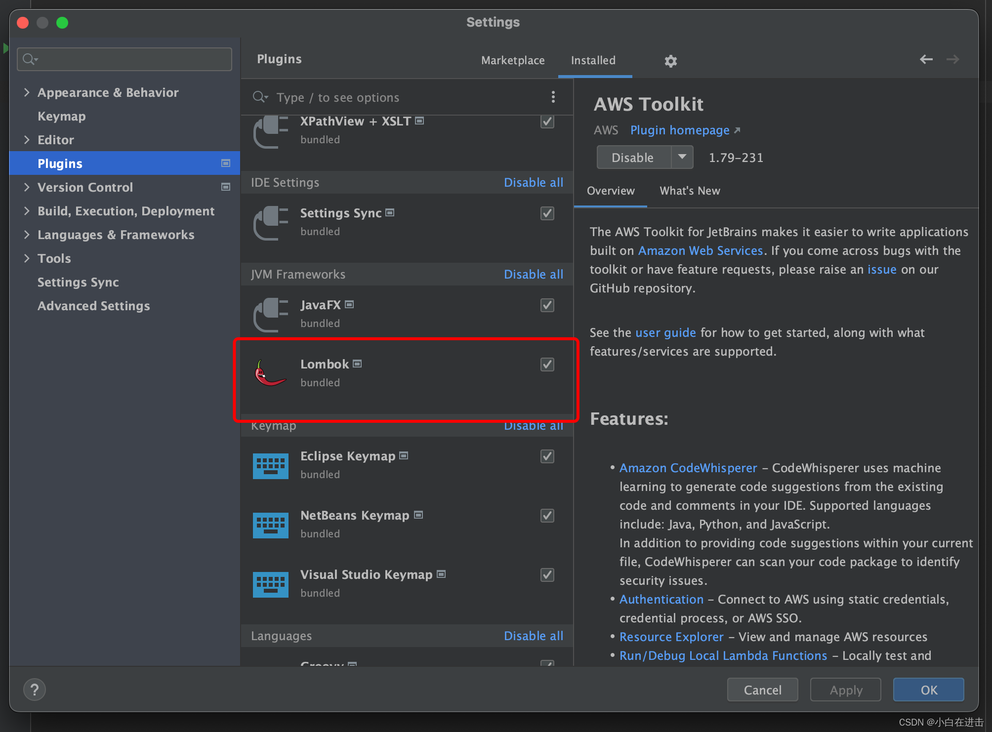Focus the settings search field
This screenshot has height=732, width=992.
pos(124,59)
